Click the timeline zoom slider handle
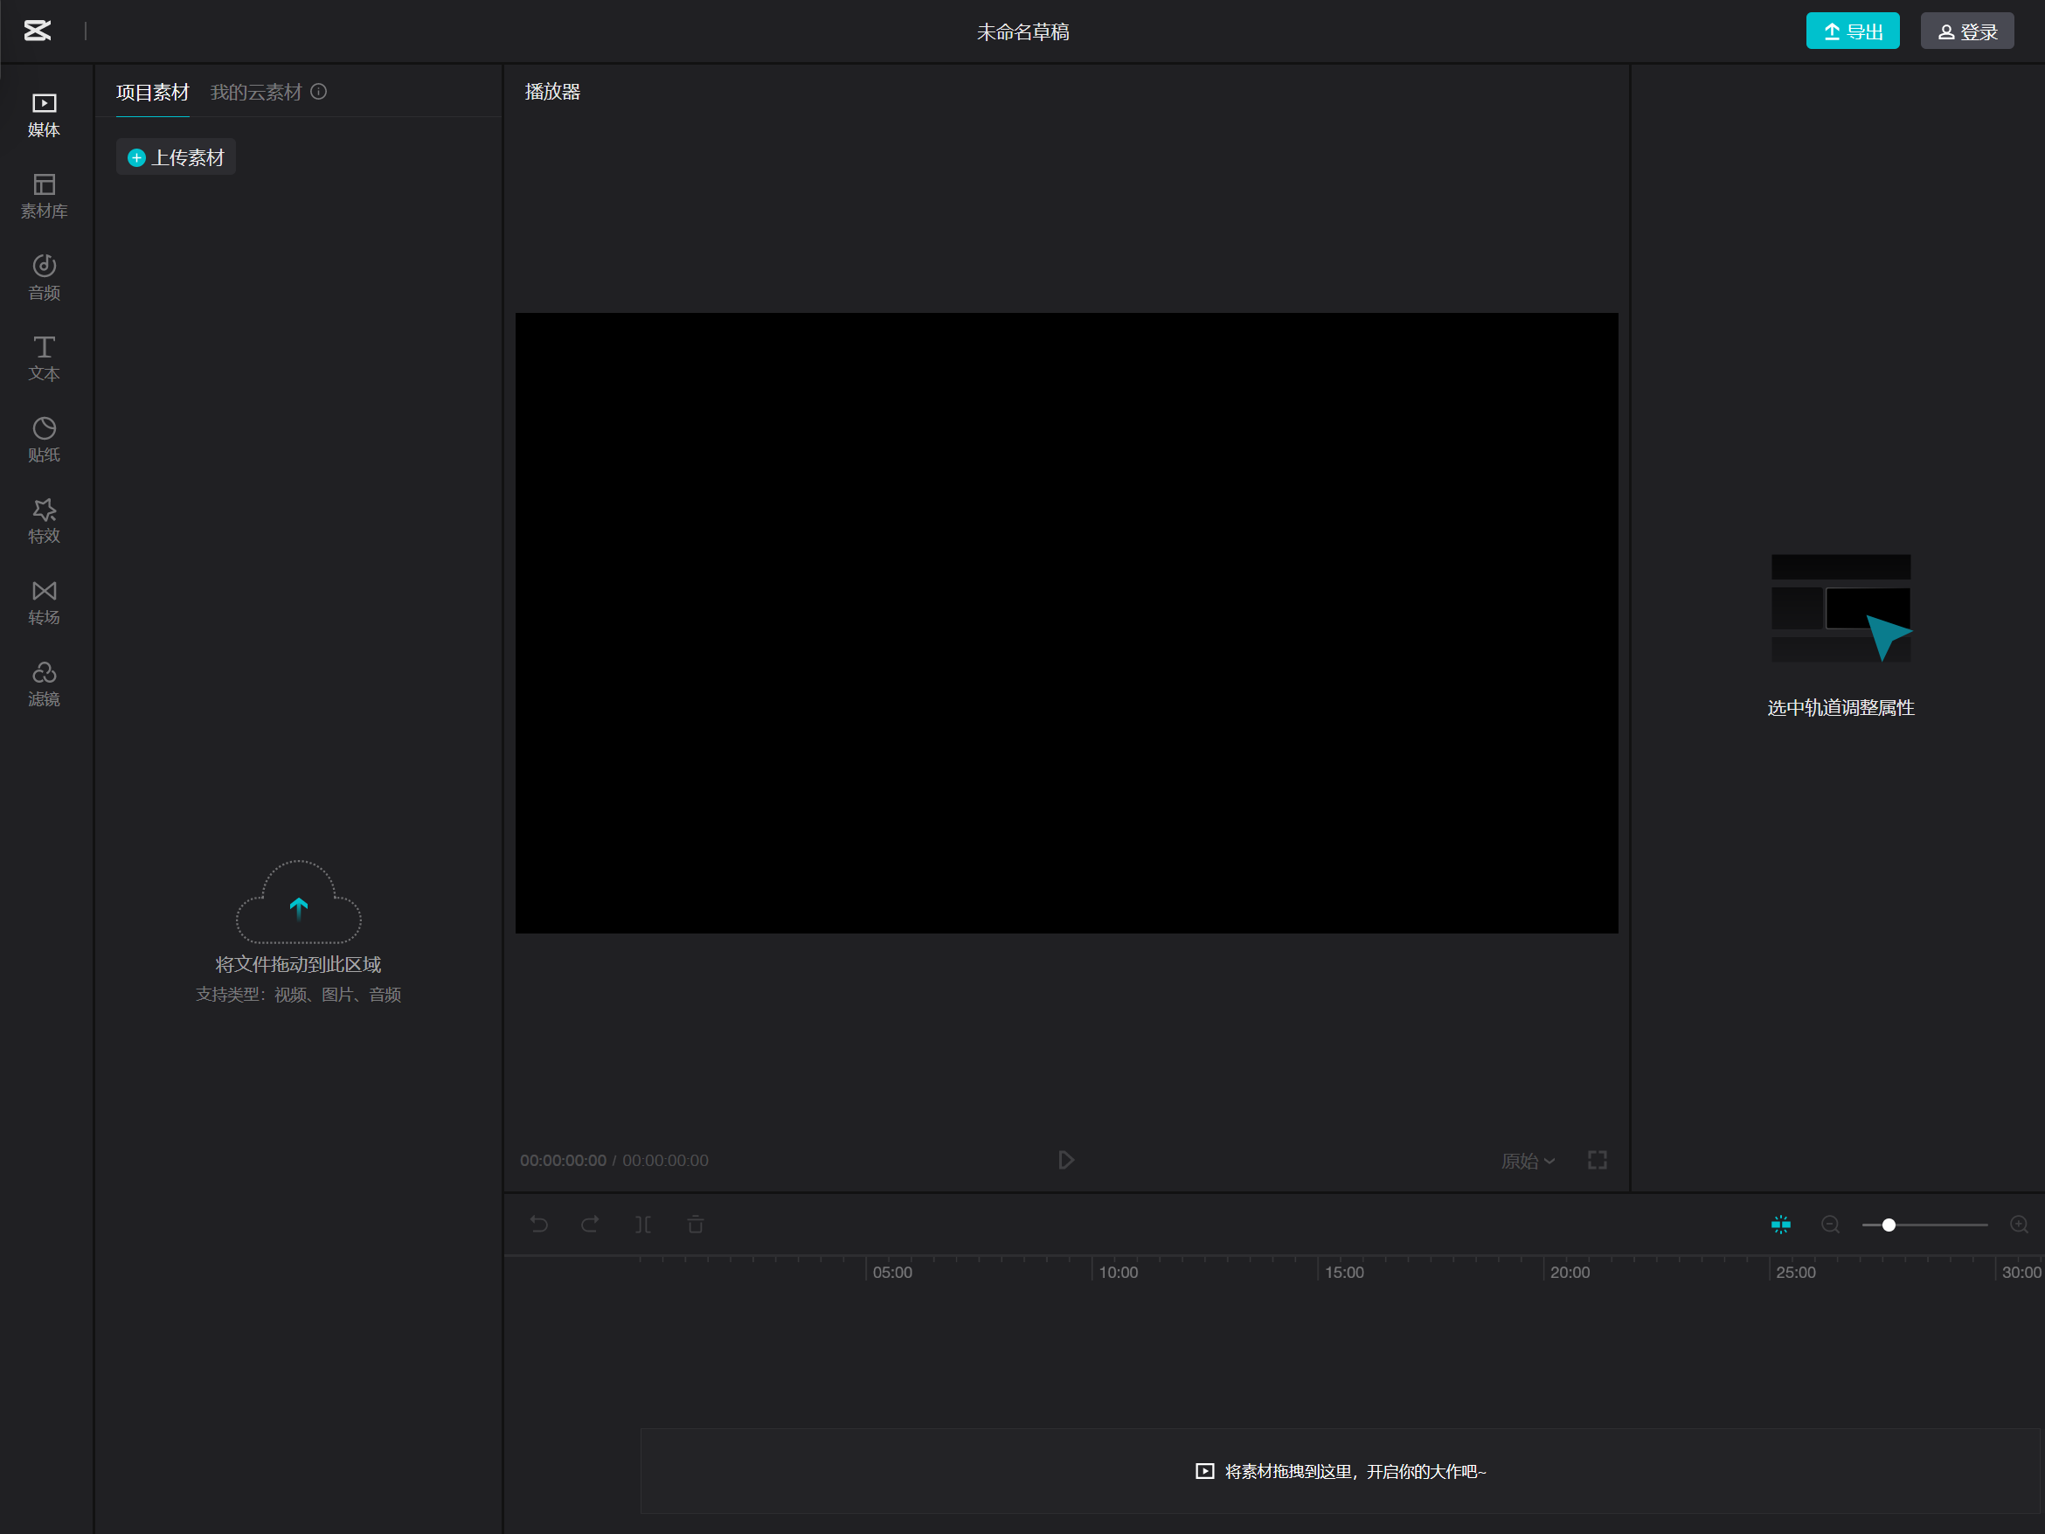 (x=1889, y=1225)
